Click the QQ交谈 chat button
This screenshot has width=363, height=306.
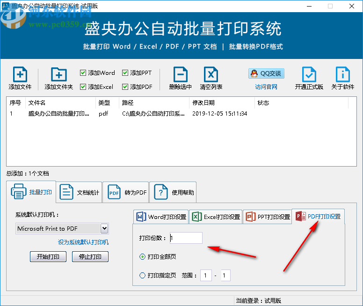266,73
